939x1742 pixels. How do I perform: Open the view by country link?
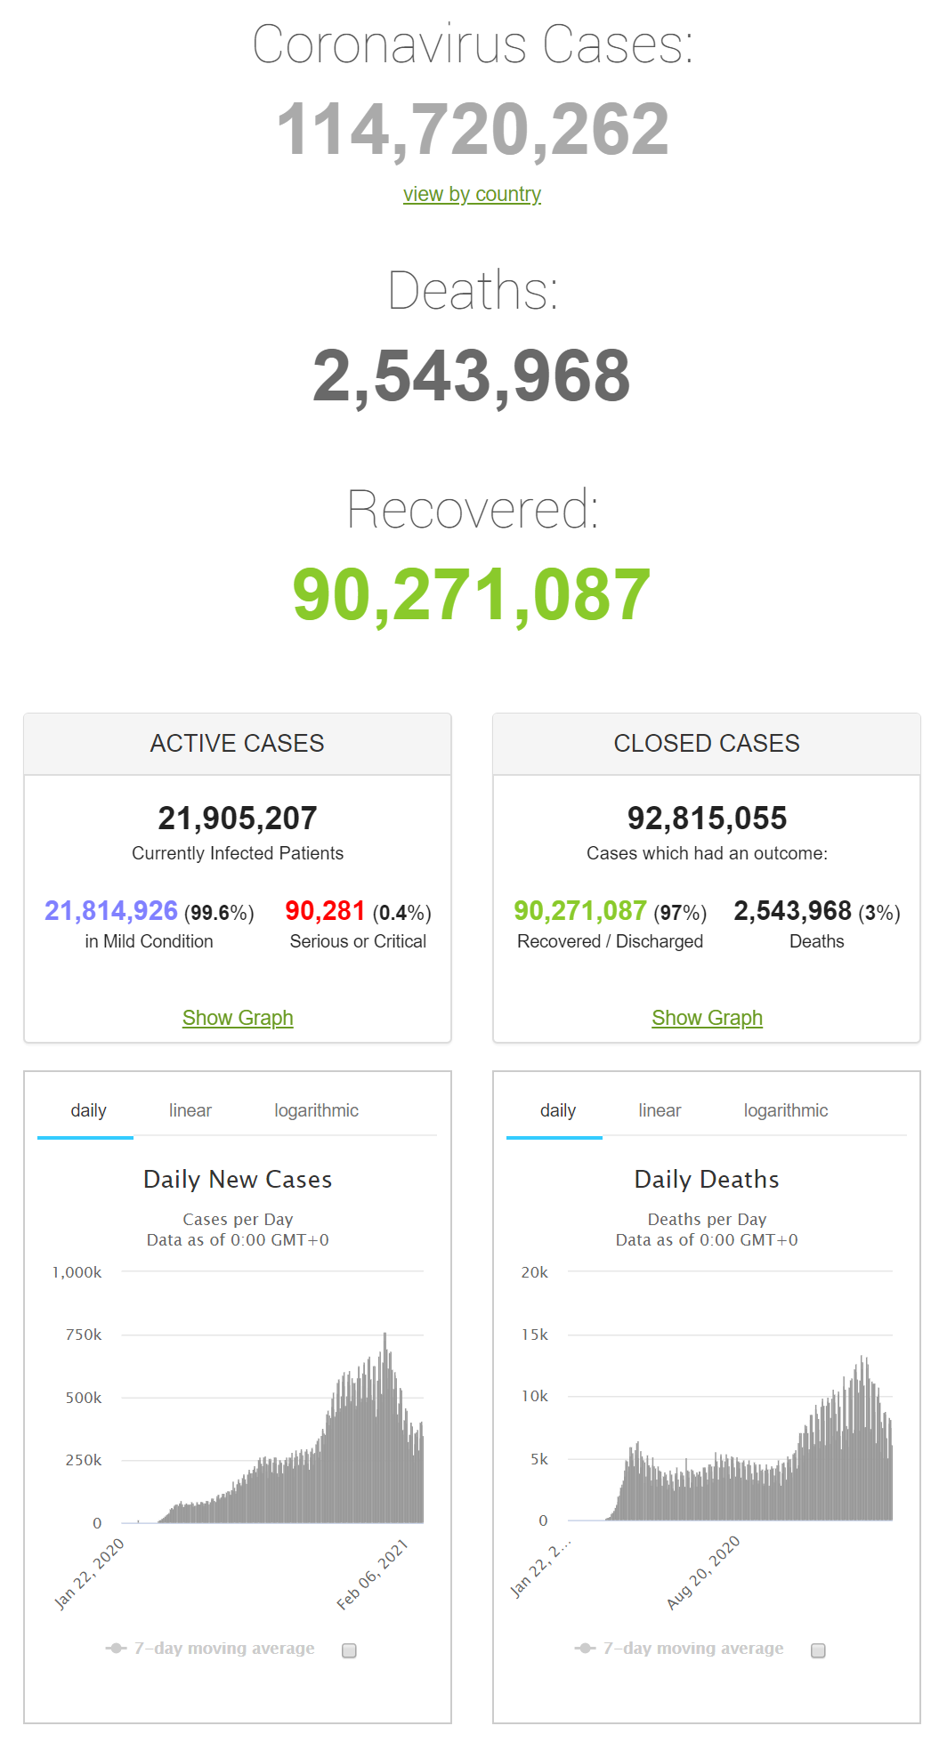point(472,194)
